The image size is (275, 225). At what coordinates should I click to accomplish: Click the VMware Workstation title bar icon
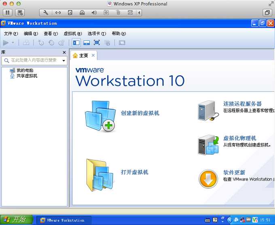(x=3, y=23)
